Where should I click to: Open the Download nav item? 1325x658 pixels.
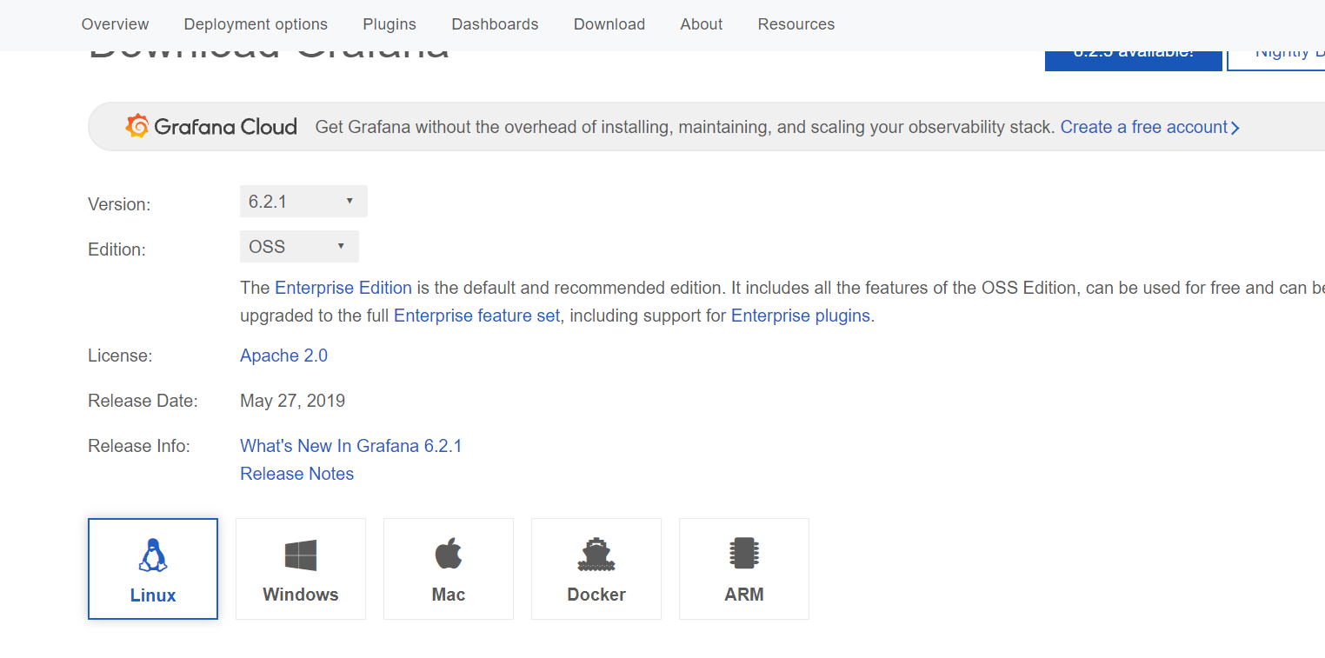(609, 24)
